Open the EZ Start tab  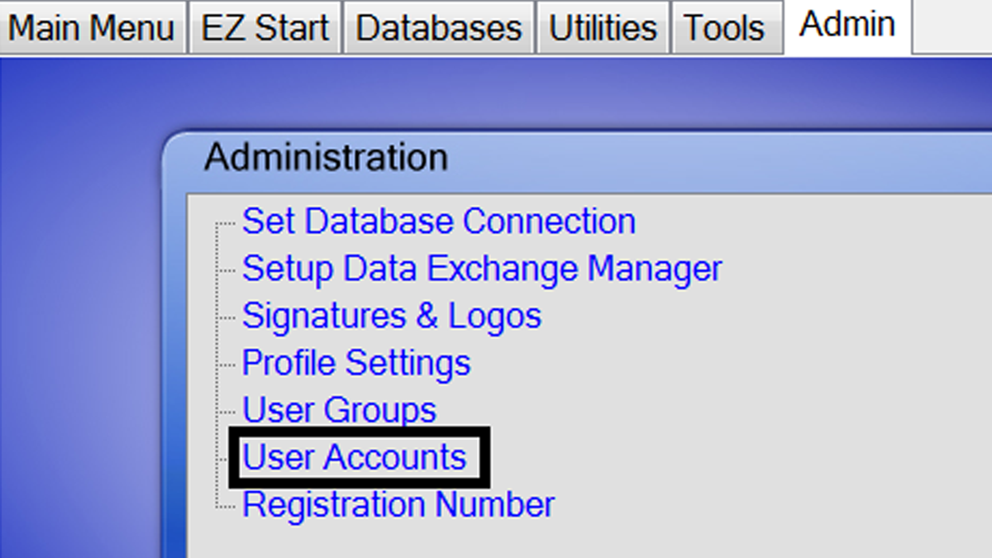click(263, 26)
